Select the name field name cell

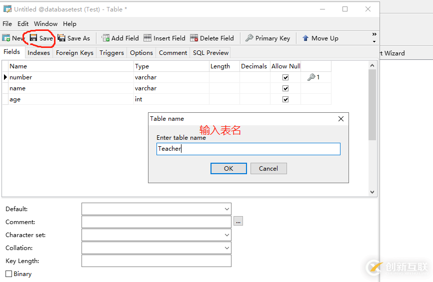71,88
